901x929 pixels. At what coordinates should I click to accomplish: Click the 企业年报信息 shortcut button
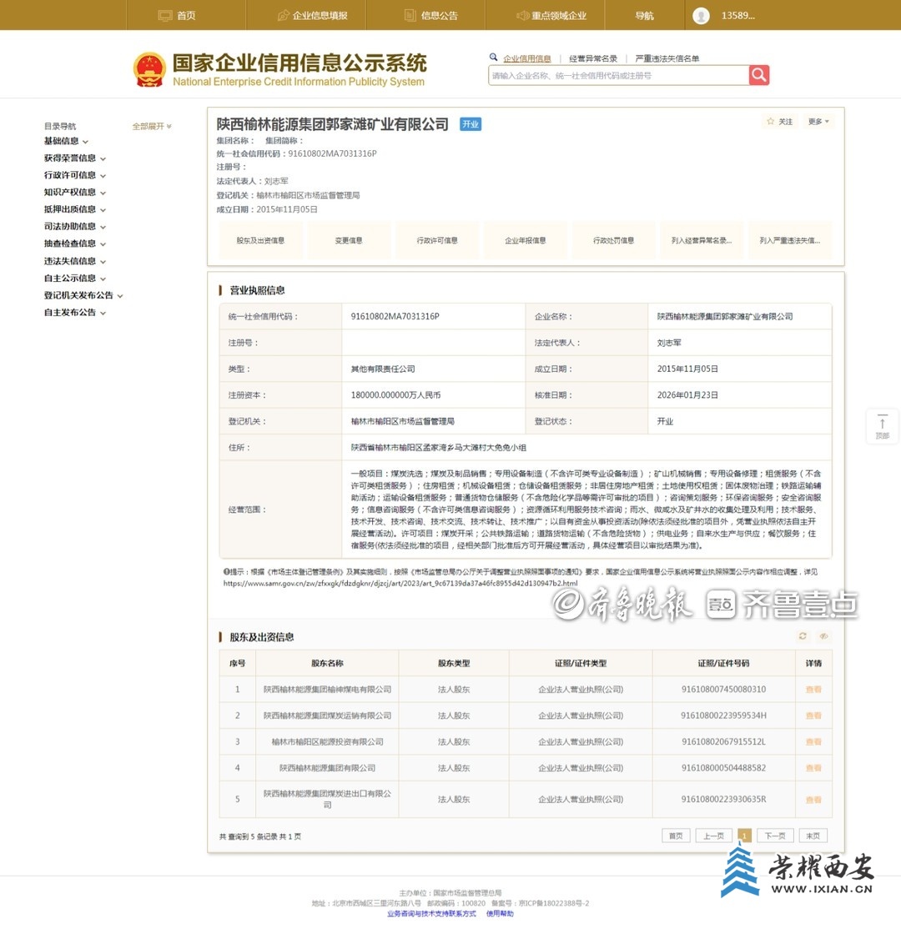(526, 240)
